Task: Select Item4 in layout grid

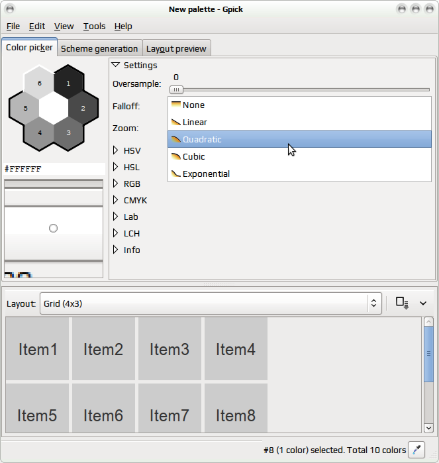Action: (236, 348)
